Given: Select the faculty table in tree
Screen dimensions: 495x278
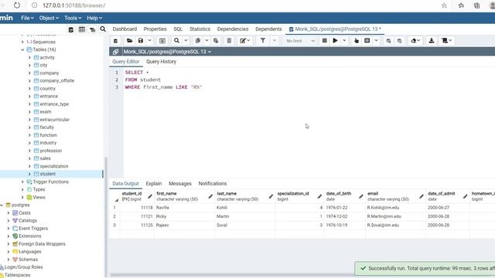Looking at the screenshot, I should (x=46, y=127).
